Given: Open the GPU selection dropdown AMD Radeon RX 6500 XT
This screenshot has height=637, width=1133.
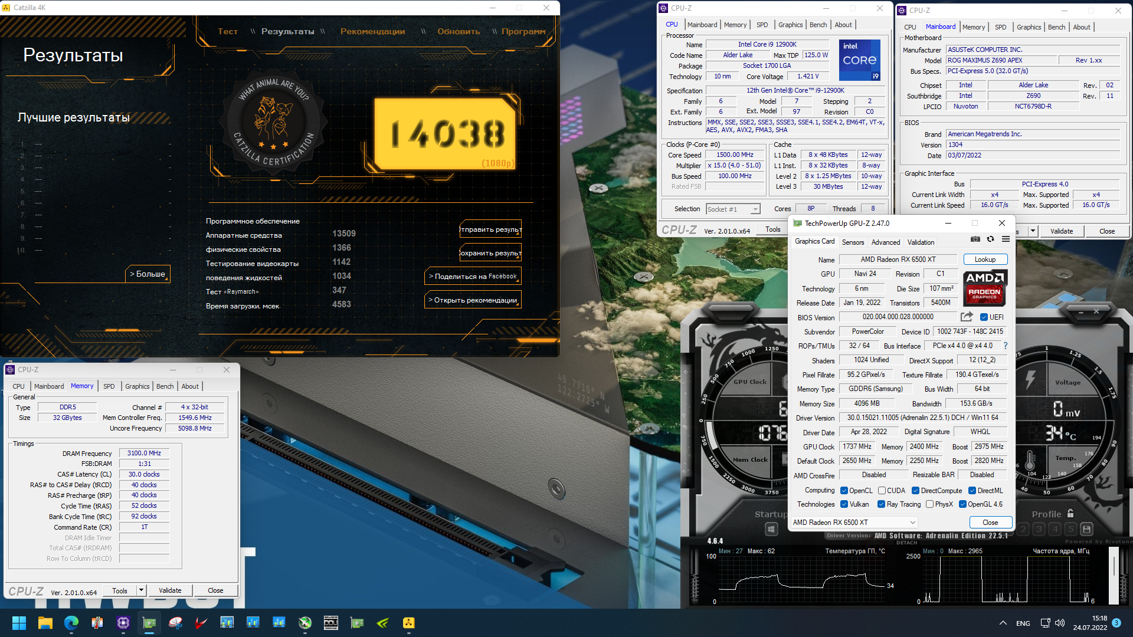Looking at the screenshot, I should click(x=854, y=523).
